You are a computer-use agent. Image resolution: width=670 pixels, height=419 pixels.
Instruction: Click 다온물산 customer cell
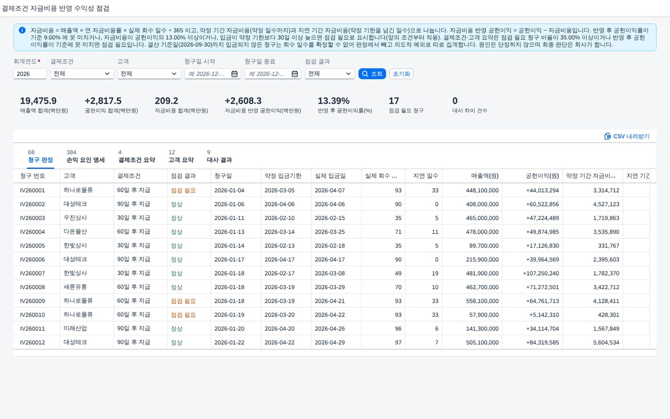tap(75, 232)
